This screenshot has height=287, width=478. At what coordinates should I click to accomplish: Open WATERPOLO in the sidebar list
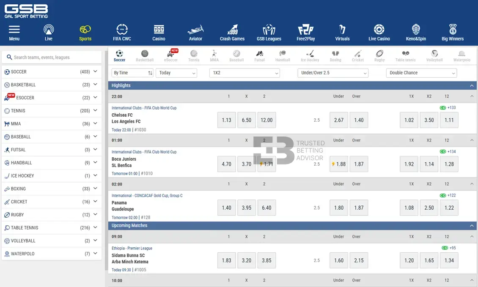(x=52, y=254)
